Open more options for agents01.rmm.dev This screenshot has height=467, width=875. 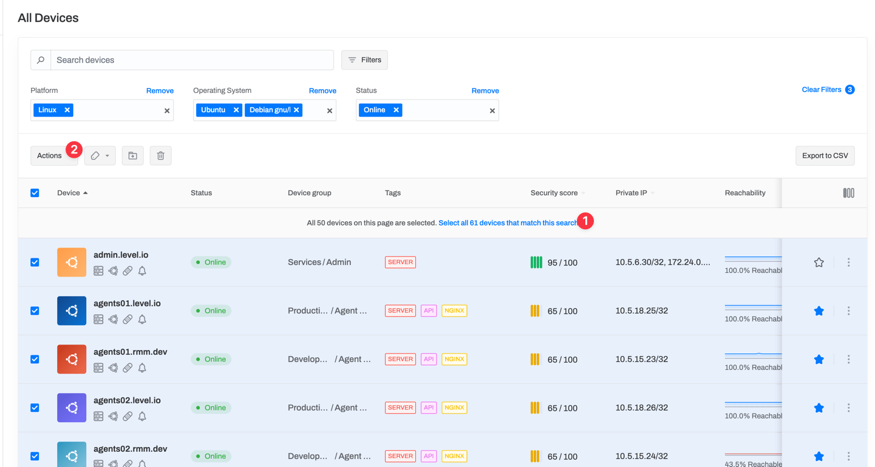pos(848,360)
